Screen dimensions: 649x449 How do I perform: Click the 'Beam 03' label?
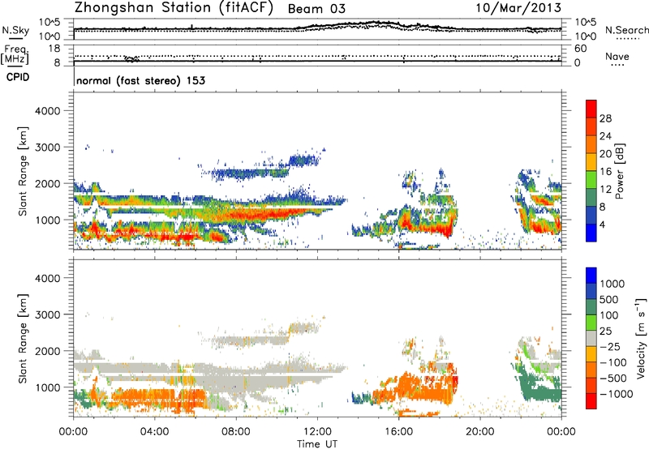click(316, 9)
